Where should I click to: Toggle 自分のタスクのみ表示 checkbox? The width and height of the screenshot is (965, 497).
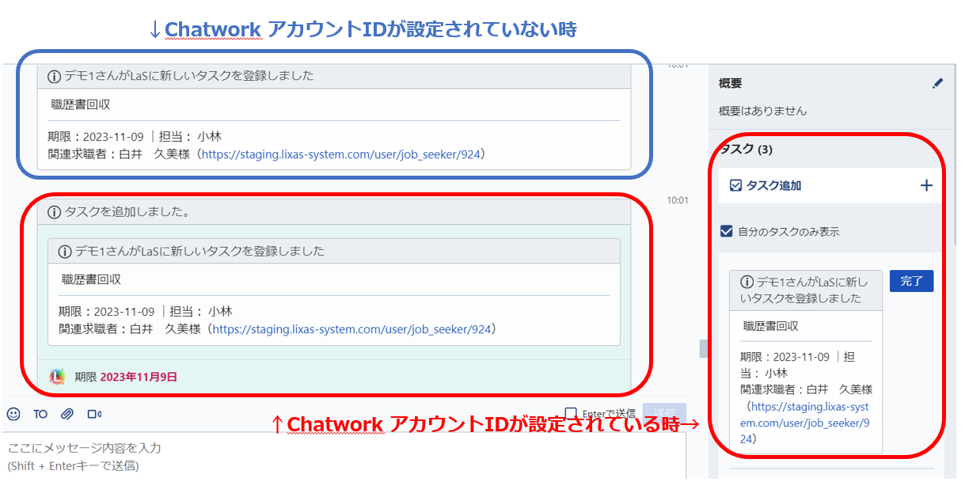[x=726, y=231]
